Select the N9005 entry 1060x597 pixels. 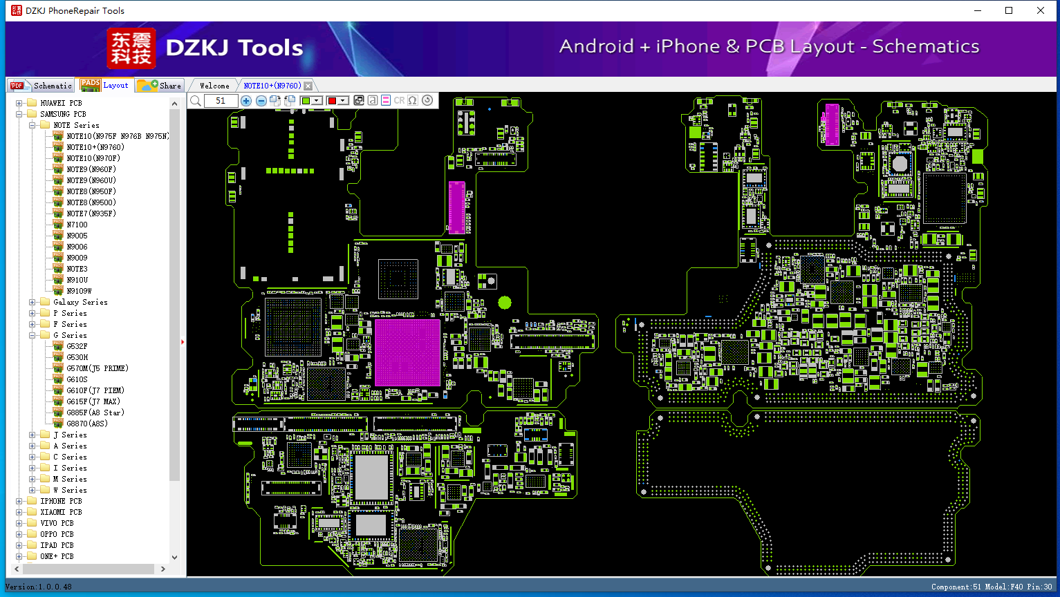(77, 236)
